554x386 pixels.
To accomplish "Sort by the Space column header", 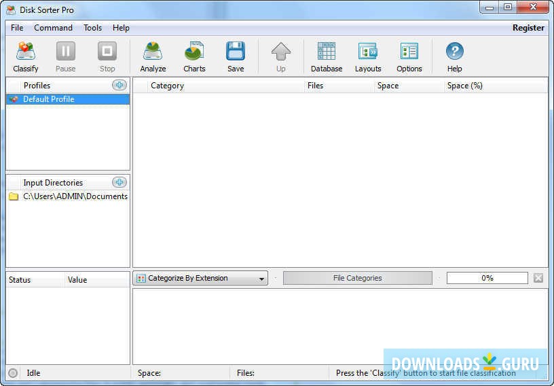I will (409, 86).
